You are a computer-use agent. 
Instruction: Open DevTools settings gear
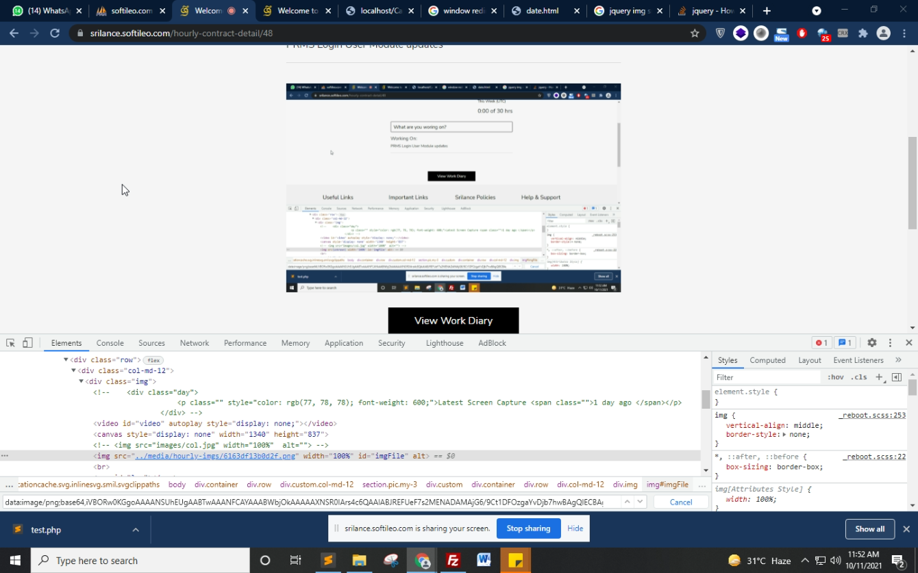click(871, 343)
